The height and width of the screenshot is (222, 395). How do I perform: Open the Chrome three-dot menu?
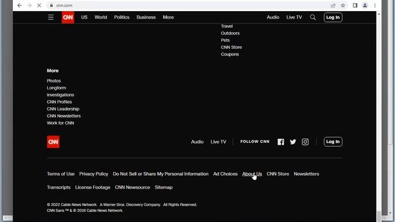click(x=375, y=6)
